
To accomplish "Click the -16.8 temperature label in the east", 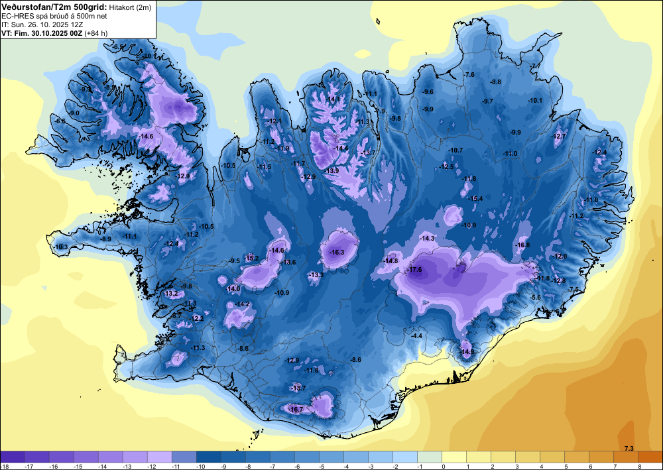I will pyautogui.click(x=522, y=245).
